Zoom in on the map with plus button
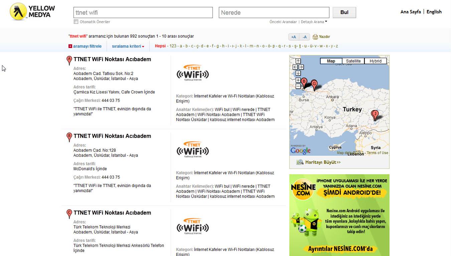Image resolution: width=451 pixels, height=256 pixels. point(298,80)
